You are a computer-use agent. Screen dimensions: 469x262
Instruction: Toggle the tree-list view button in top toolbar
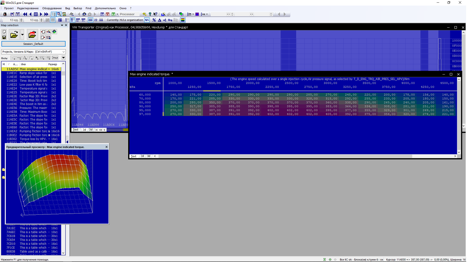54,14
